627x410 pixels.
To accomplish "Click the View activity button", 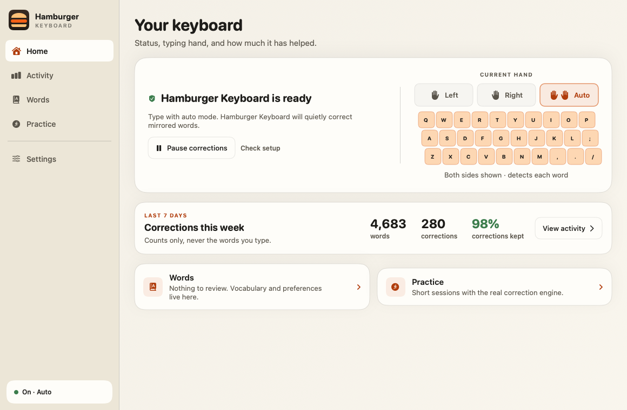I will click(x=569, y=228).
